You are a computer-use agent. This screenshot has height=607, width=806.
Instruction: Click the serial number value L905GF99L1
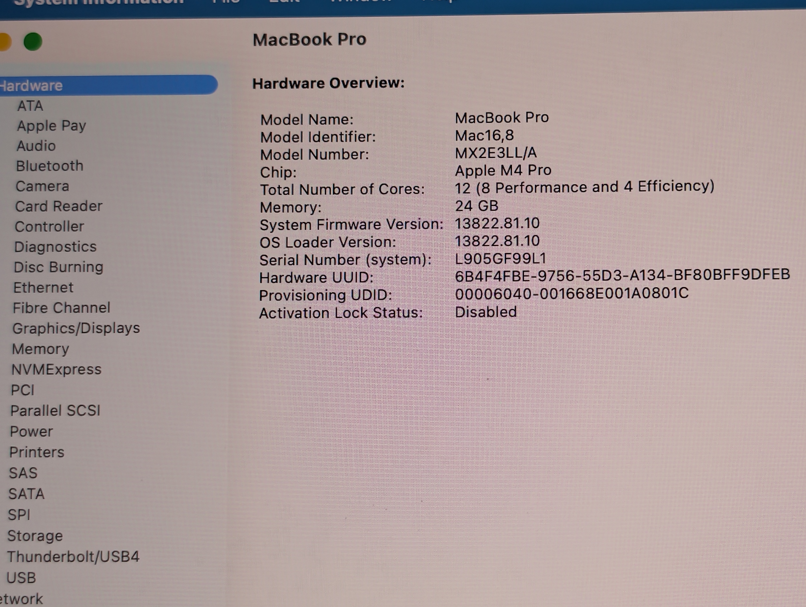tap(500, 259)
